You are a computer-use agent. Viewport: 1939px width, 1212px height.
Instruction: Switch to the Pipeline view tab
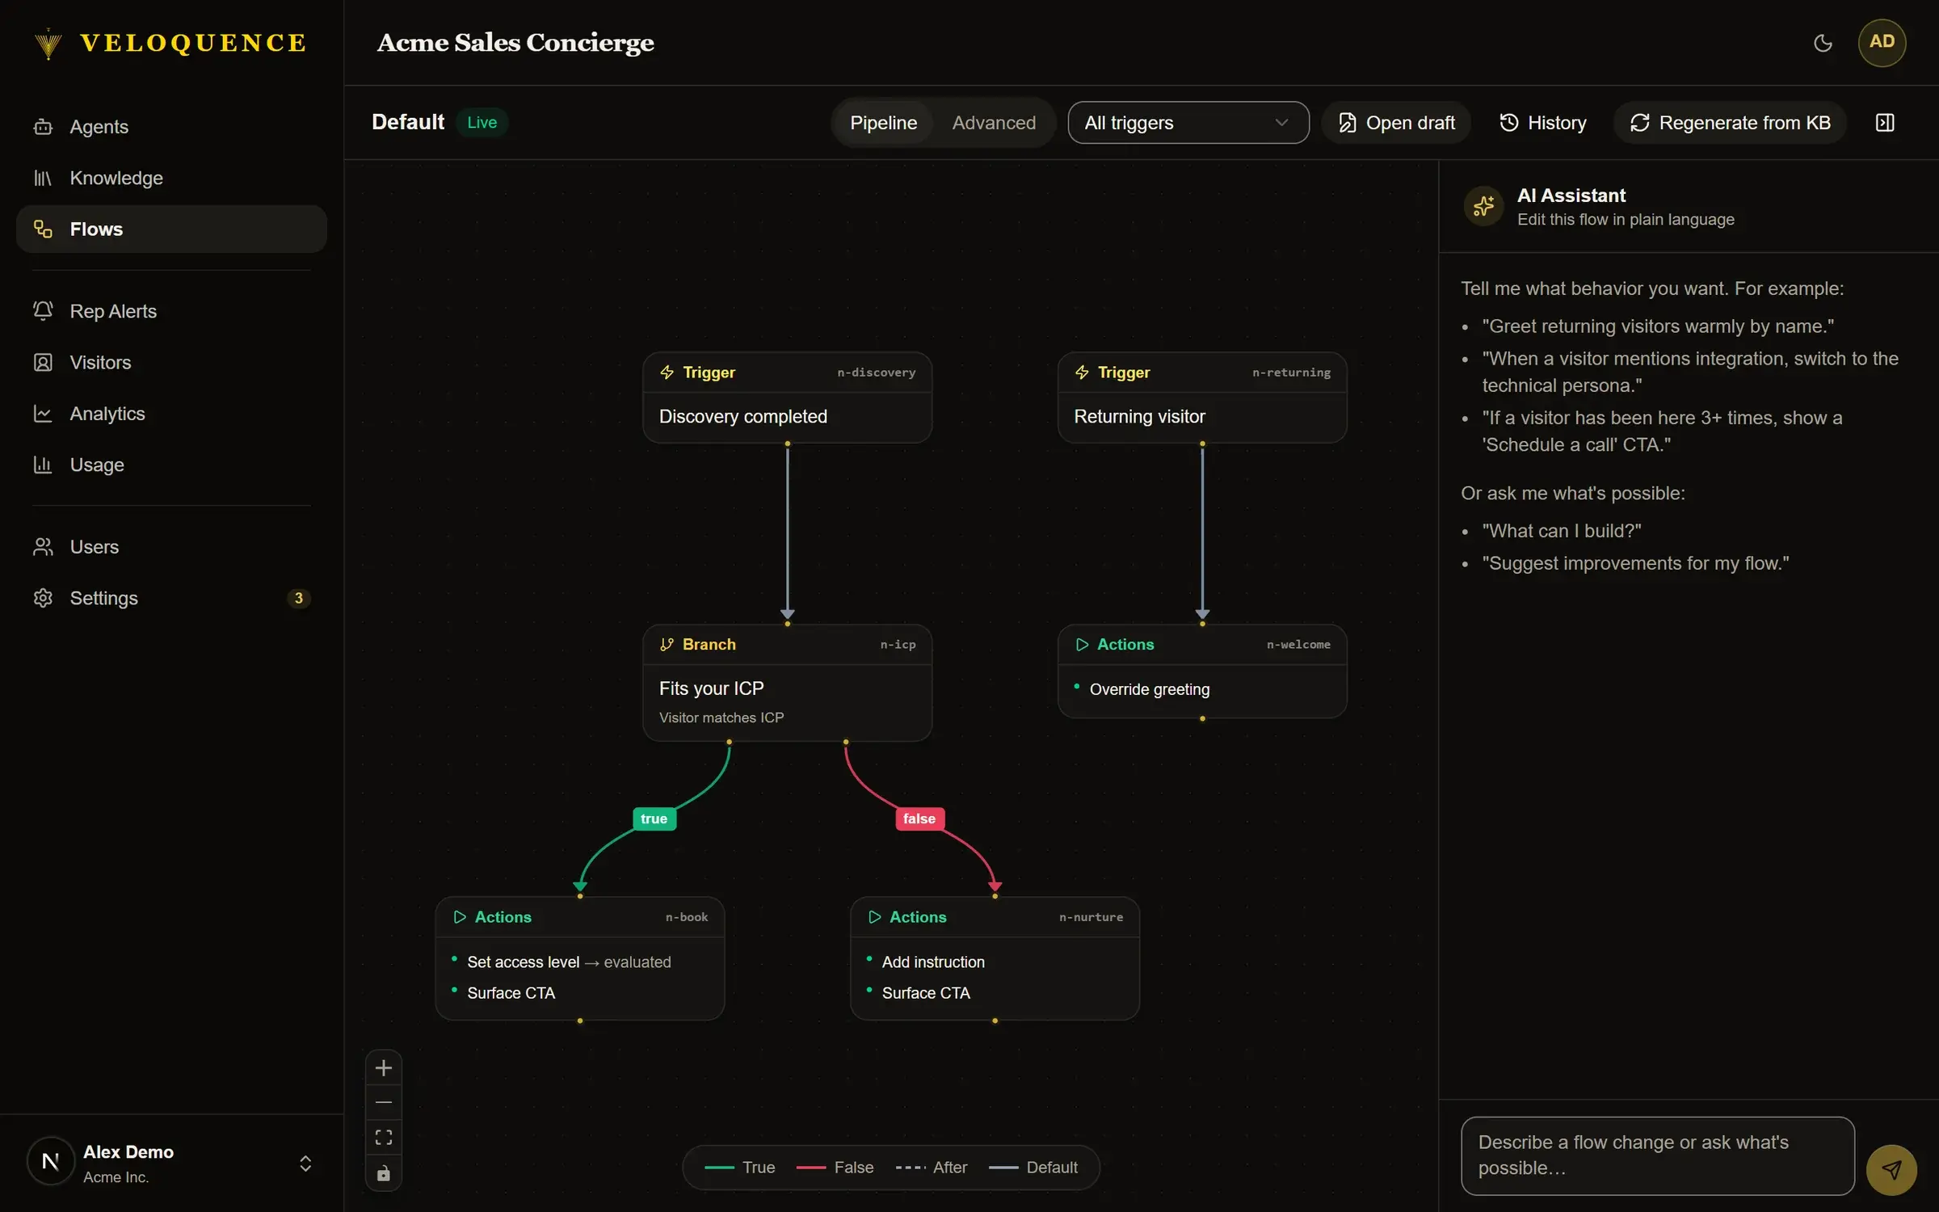[883, 123]
